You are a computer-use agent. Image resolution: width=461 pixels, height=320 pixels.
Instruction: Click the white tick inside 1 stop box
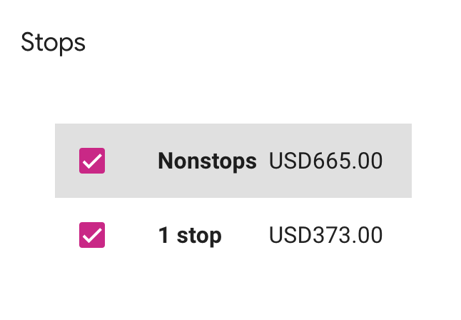92,236
